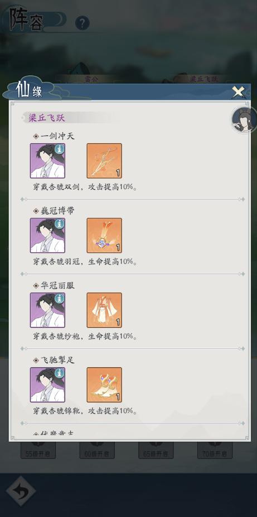The image size is (257, 517).
Task: Select the round character portrait at the panel's right edge
Action: 244,120
